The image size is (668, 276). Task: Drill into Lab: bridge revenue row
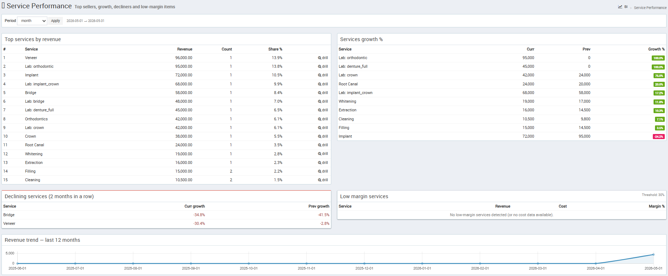(323, 101)
